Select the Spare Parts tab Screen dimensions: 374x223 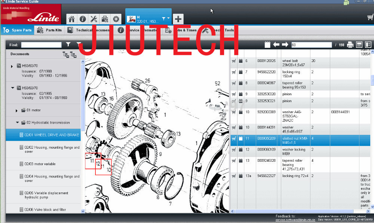tap(17, 30)
